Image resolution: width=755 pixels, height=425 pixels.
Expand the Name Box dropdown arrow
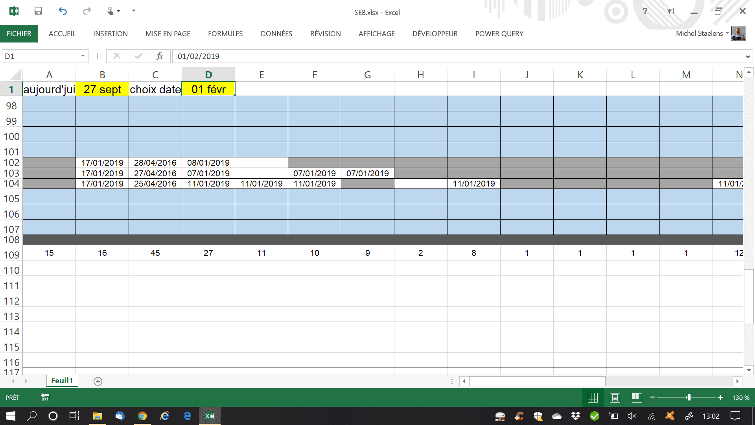pos(83,56)
